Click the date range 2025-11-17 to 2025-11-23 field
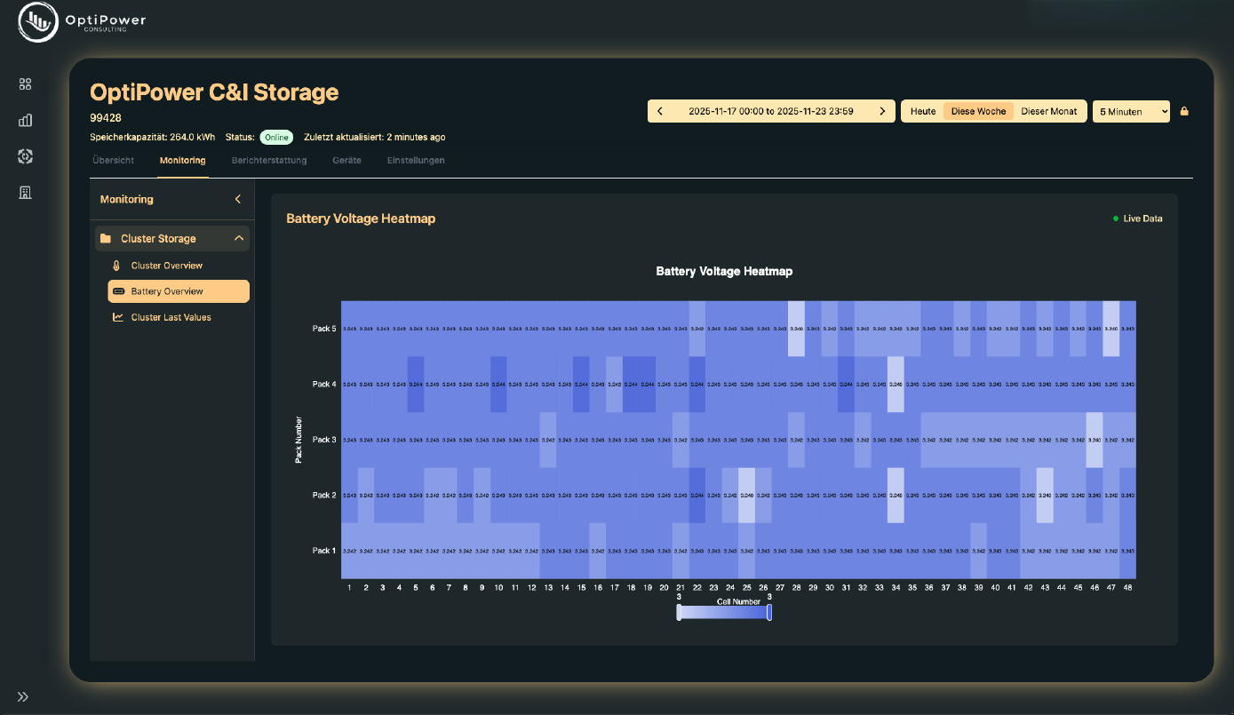Viewport: 1234px width, 715px height. pos(771,111)
